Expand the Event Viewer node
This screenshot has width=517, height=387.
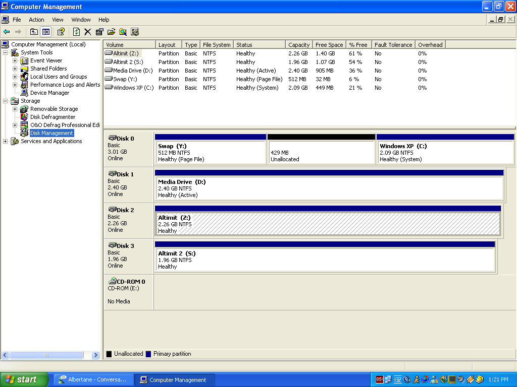pyautogui.click(x=15, y=60)
